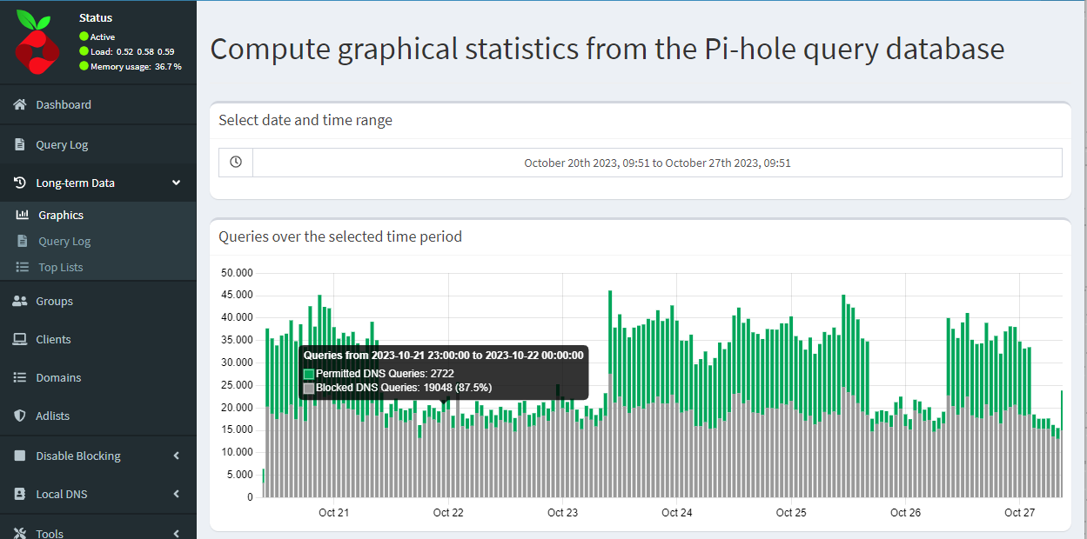
Task: Go to the Clients page
Action: (x=98, y=339)
